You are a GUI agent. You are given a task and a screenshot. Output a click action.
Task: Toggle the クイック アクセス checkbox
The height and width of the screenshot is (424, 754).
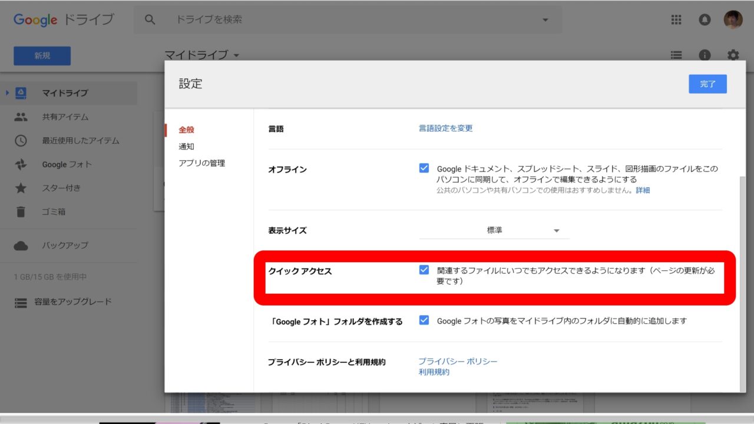(424, 270)
